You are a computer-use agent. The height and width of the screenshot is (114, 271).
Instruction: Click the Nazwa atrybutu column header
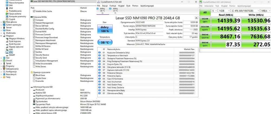pos(114,49)
